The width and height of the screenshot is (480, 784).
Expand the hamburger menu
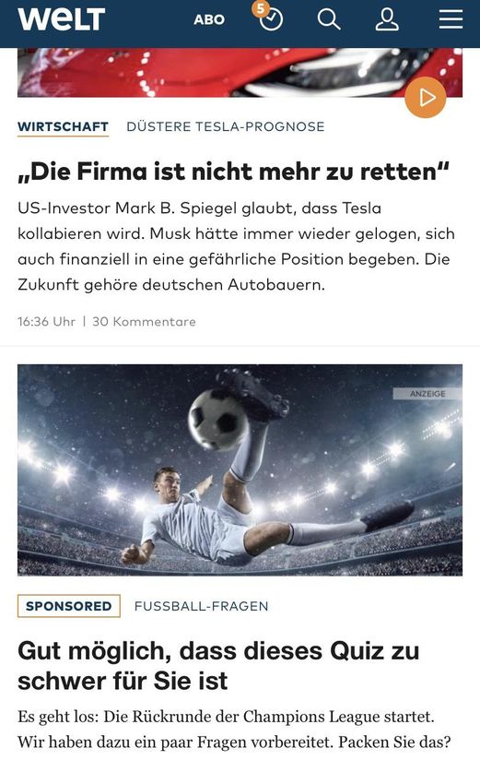[451, 20]
